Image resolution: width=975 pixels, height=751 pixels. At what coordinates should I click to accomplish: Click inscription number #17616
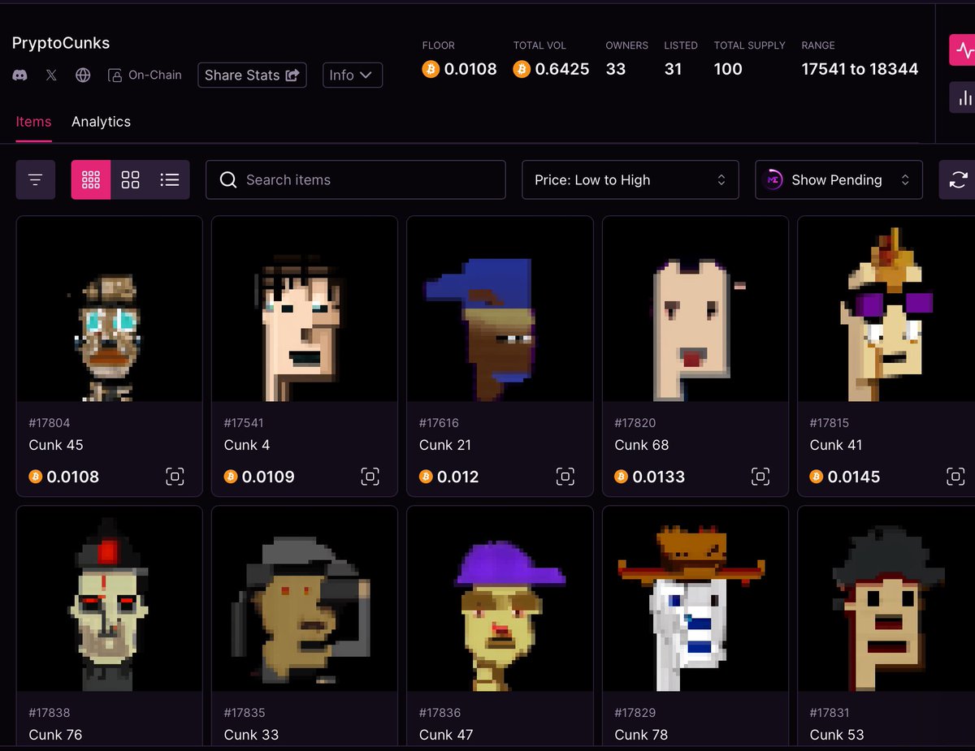pyautogui.click(x=440, y=423)
